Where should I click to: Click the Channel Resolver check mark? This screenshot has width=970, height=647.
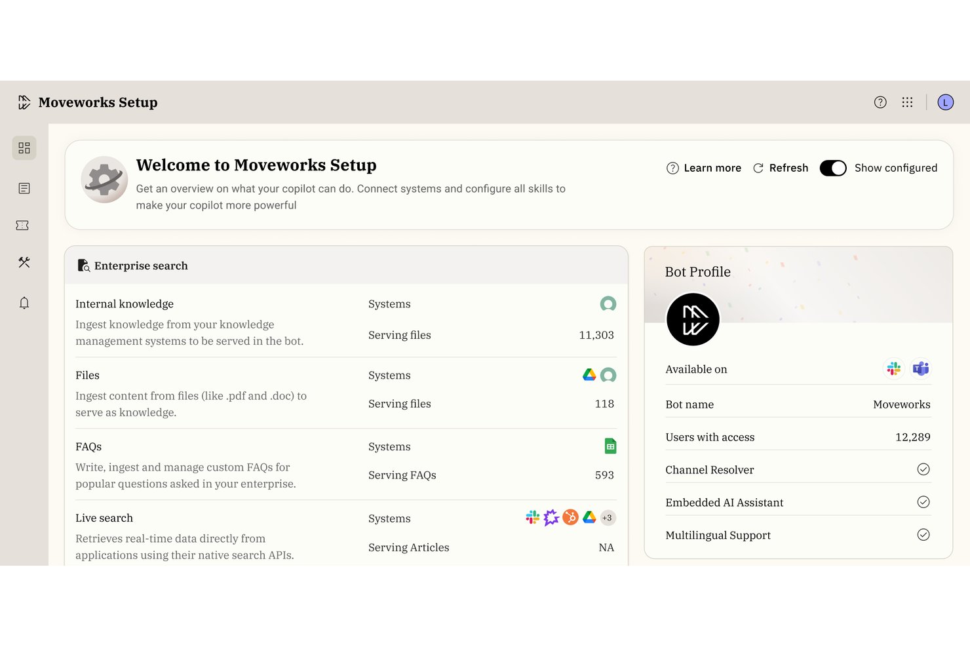point(923,469)
